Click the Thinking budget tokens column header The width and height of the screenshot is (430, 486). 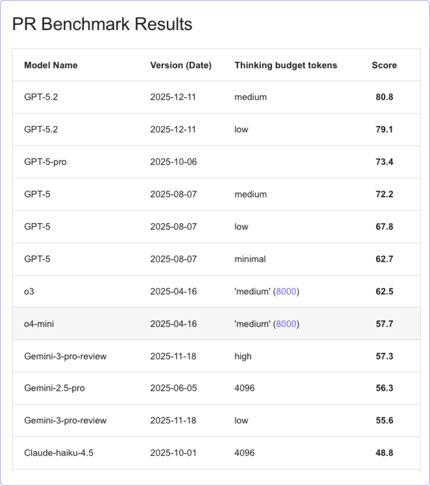click(286, 65)
